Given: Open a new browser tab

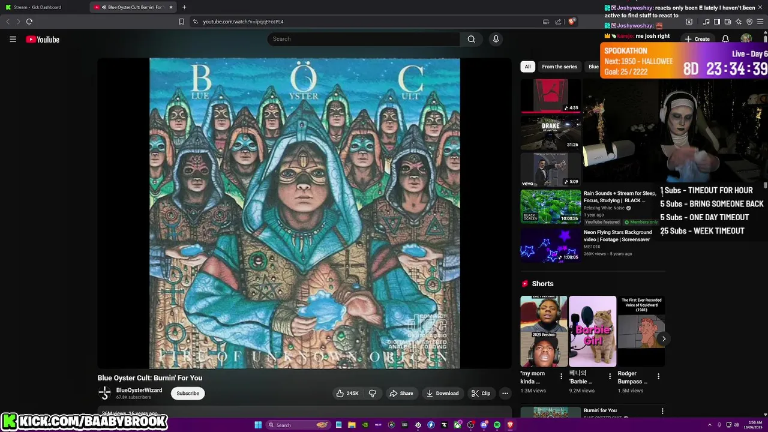Looking at the screenshot, I should coord(184,7).
